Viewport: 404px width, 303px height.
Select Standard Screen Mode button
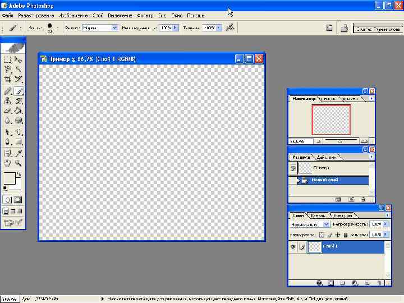(x=6, y=212)
